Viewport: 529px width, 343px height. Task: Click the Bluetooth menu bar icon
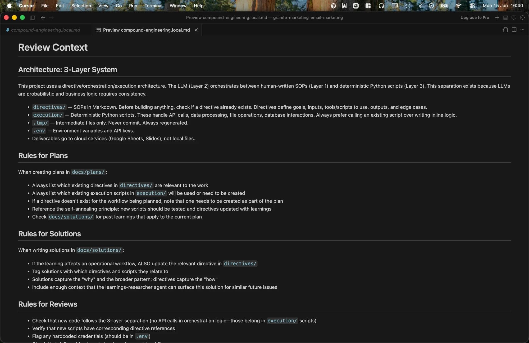[x=420, y=6]
